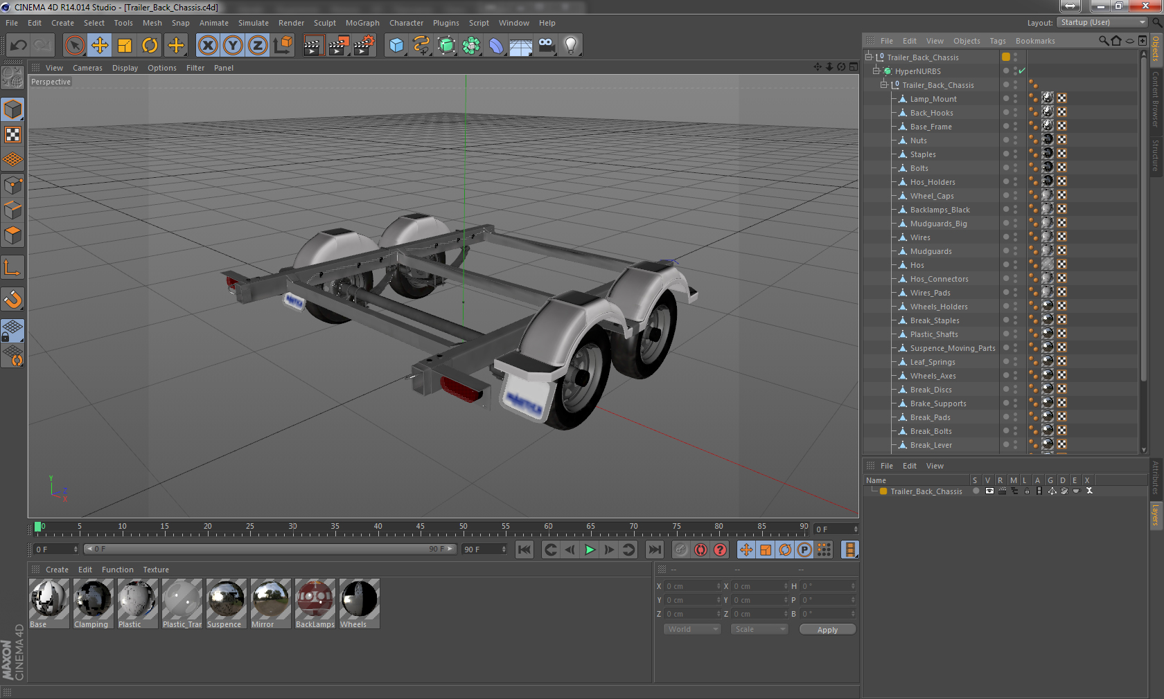1164x699 pixels.
Task: Open render settings icon
Action: coord(364,46)
